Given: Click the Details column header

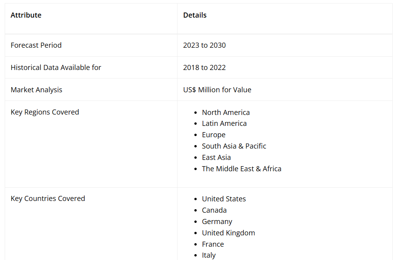Looking at the screenshot, I should click(x=195, y=15).
